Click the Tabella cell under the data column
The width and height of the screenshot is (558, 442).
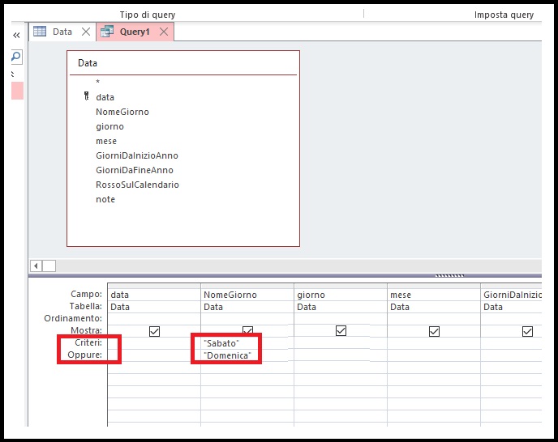[154, 307]
